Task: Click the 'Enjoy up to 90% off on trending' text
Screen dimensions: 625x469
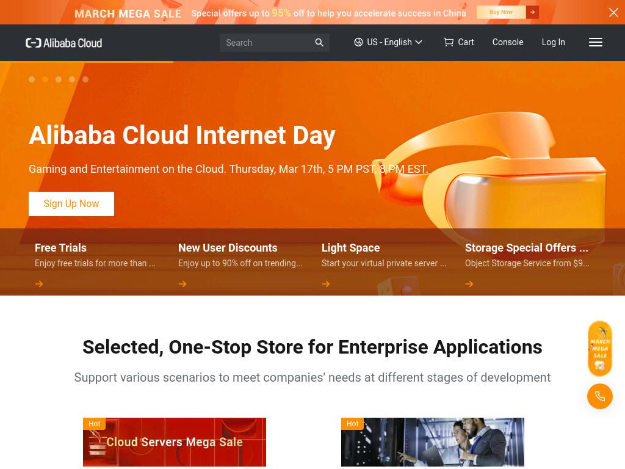Action: point(240,263)
